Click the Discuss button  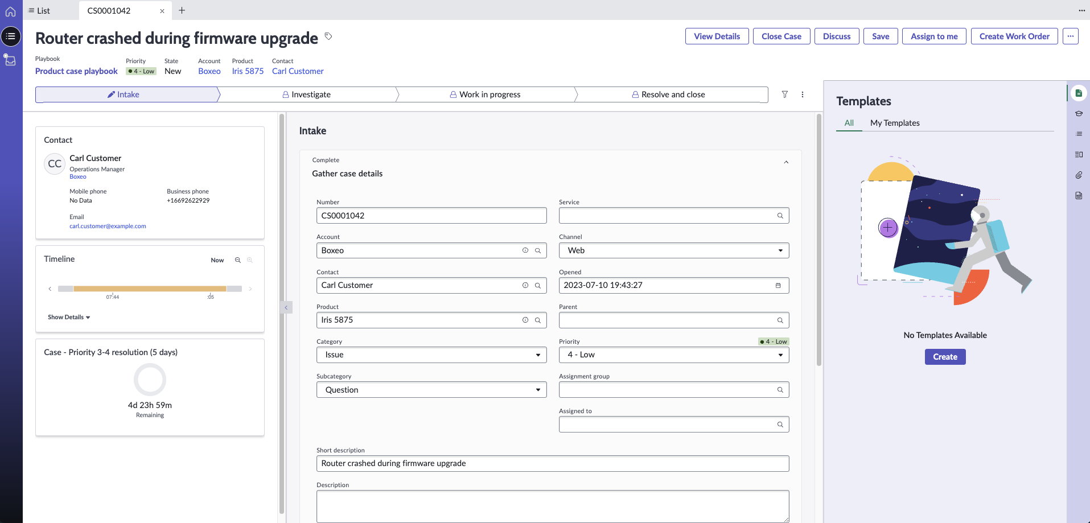point(837,36)
